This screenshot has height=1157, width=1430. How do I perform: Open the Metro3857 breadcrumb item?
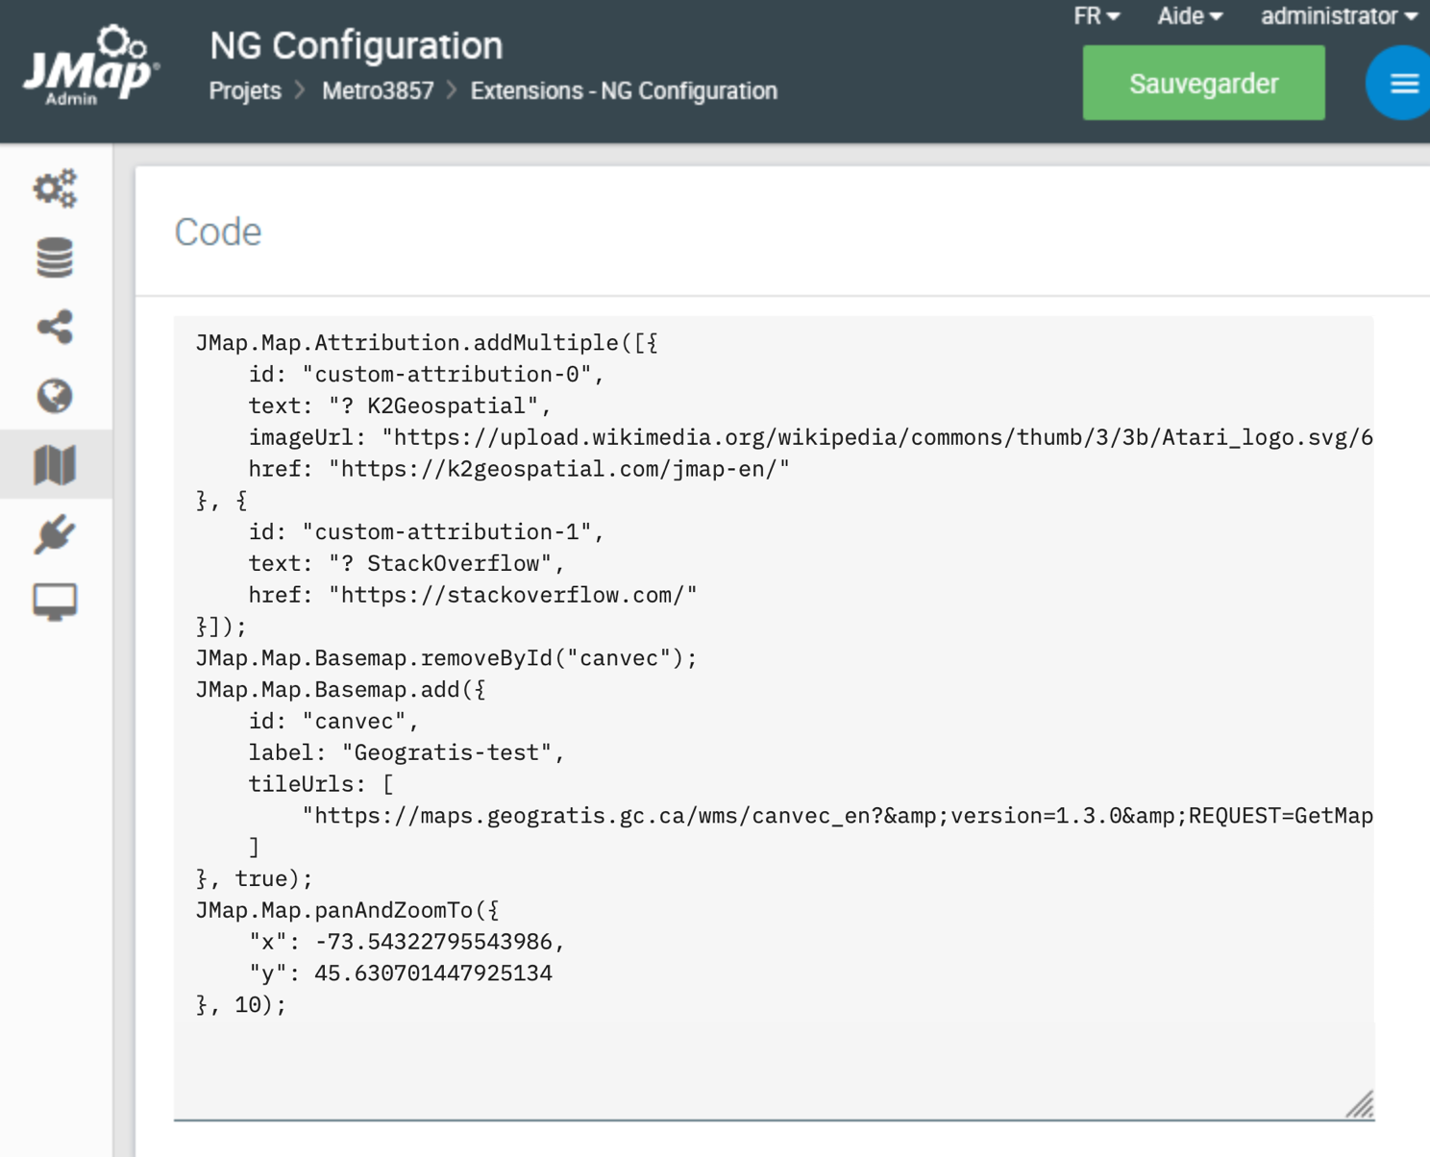(x=376, y=91)
